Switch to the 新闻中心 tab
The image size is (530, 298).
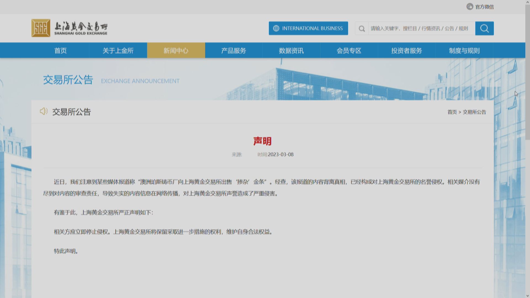tap(176, 50)
